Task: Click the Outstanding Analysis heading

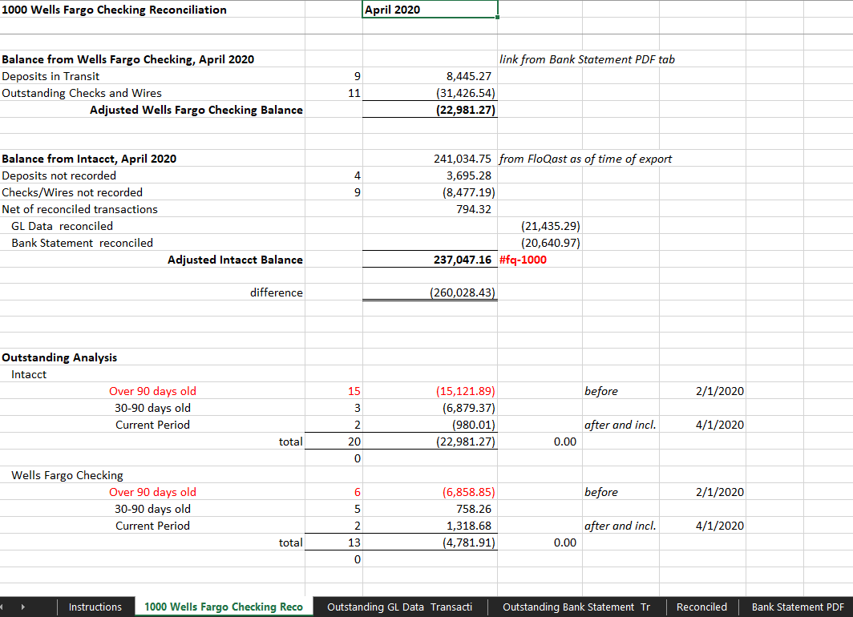Action: 59,357
